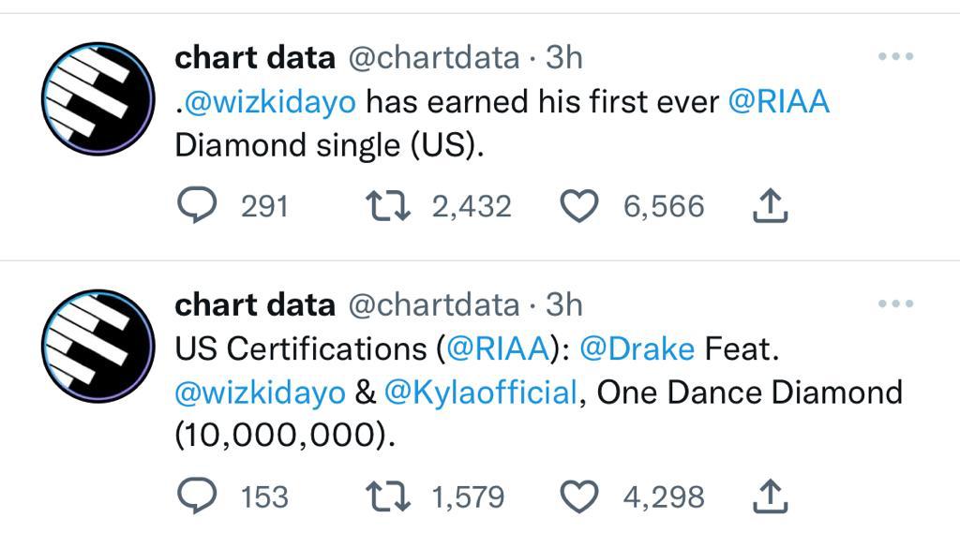
Task: View 3h timestamp of second tweet
Action: [563, 304]
